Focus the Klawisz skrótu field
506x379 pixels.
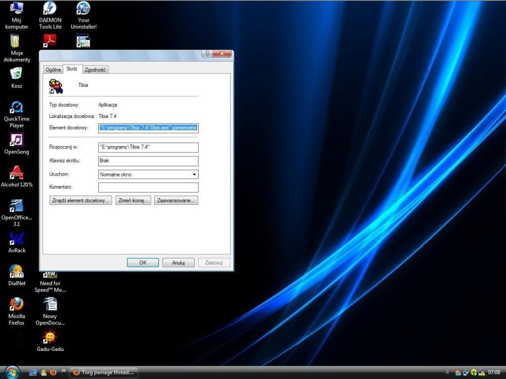coord(148,161)
